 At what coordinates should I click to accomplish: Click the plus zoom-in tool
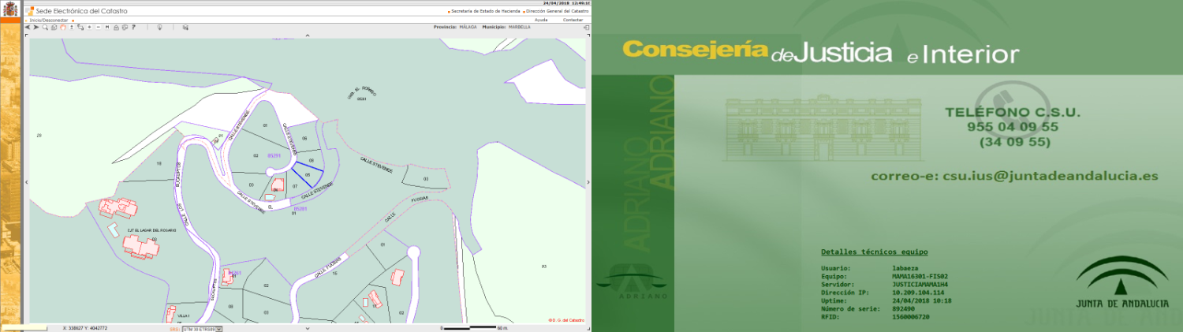(89, 27)
